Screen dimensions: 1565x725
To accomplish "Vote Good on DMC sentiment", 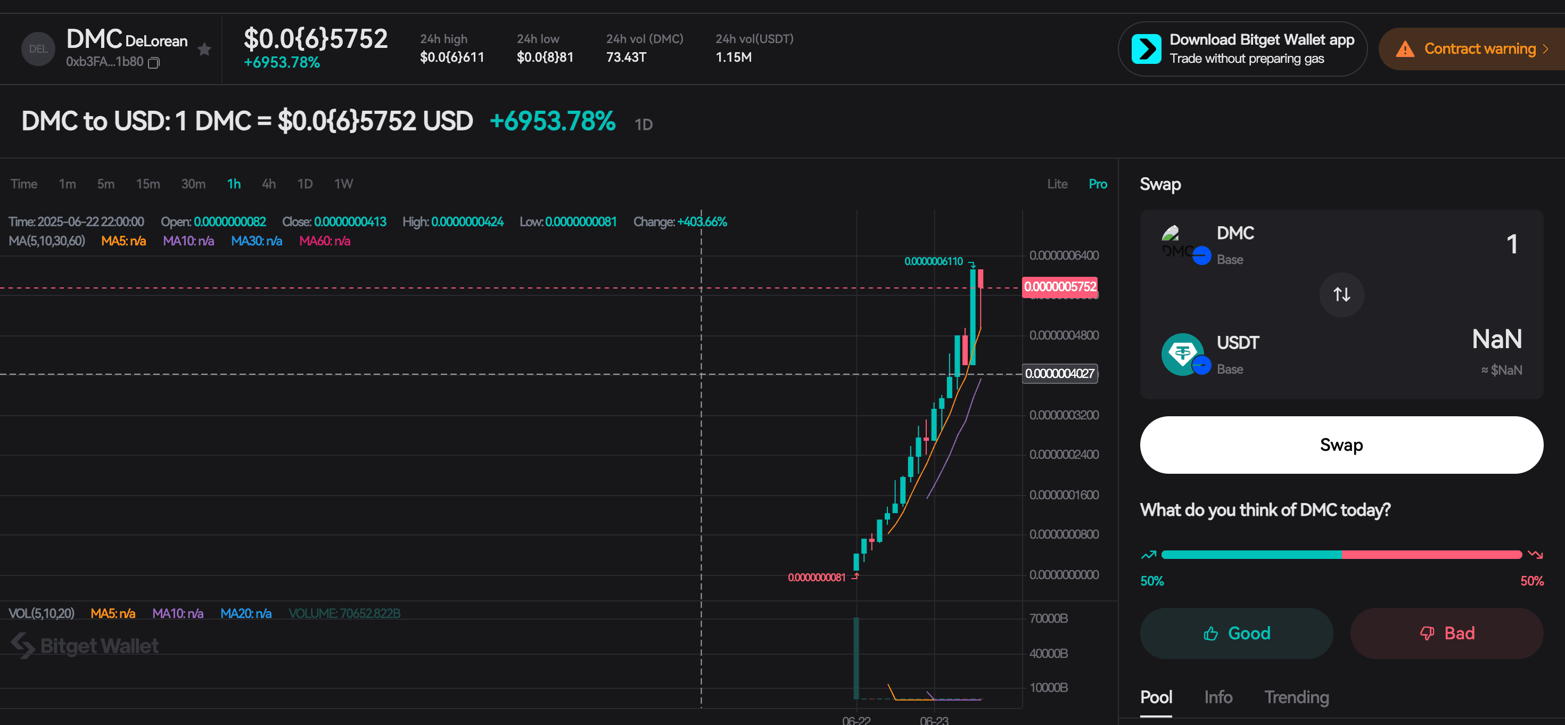I will [1237, 633].
